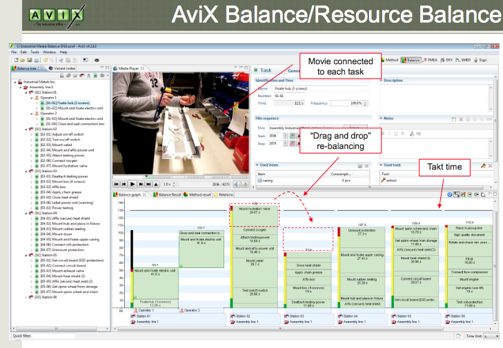Click the add station icon in Balance tree toolbar
Image resolution: width=503 pixels, height=348 pixels.
(82, 76)
